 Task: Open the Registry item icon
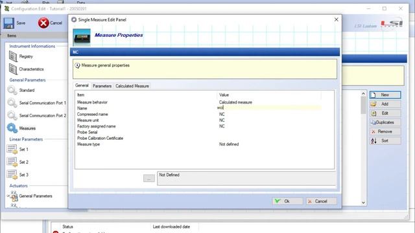tap(13, 56)
